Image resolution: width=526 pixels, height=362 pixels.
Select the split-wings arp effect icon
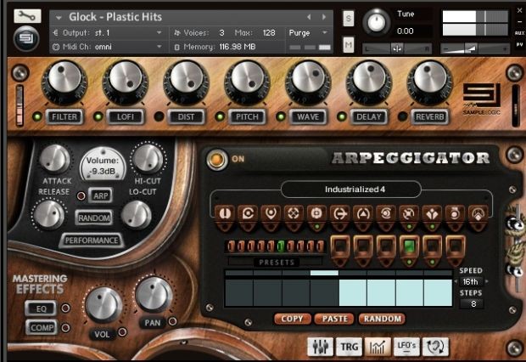click(432, 213)
